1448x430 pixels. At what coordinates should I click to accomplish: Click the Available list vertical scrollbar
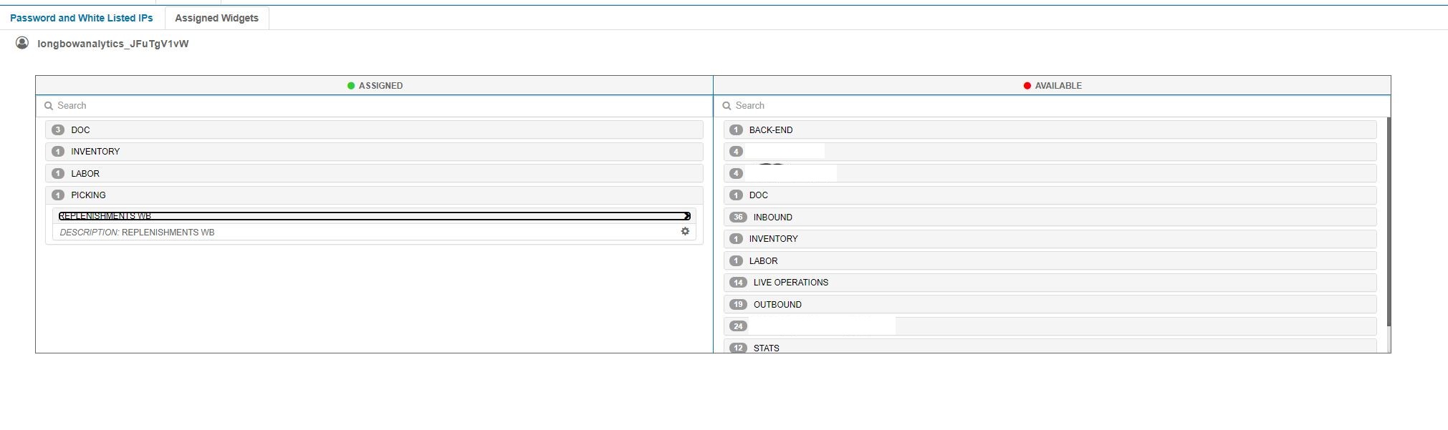click(1388, 222)
